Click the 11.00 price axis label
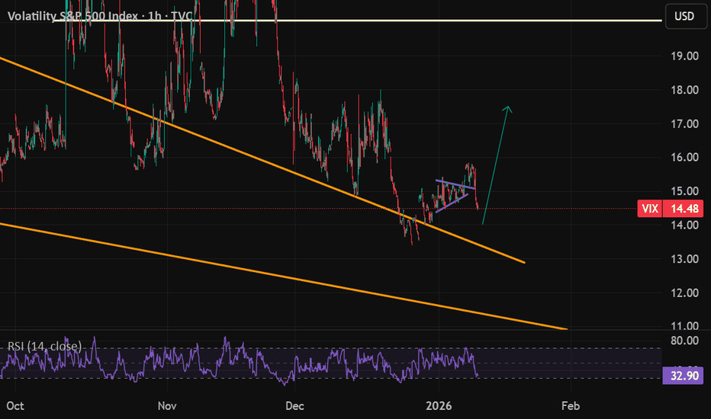This screenshot has width=711, height=419. click(684, 326)
